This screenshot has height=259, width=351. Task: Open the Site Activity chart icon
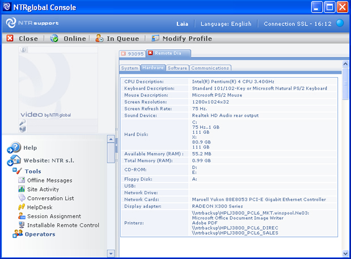click(22, 189)
